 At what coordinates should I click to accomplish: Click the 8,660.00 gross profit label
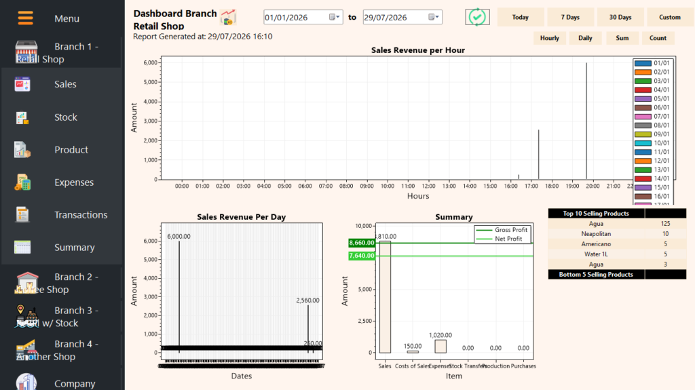tap(362, 243)
